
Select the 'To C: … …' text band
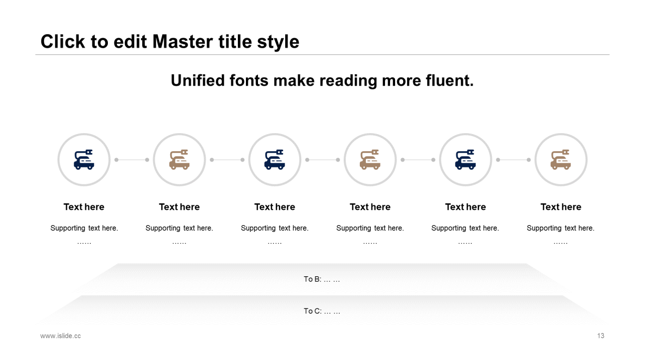point(322,311)
